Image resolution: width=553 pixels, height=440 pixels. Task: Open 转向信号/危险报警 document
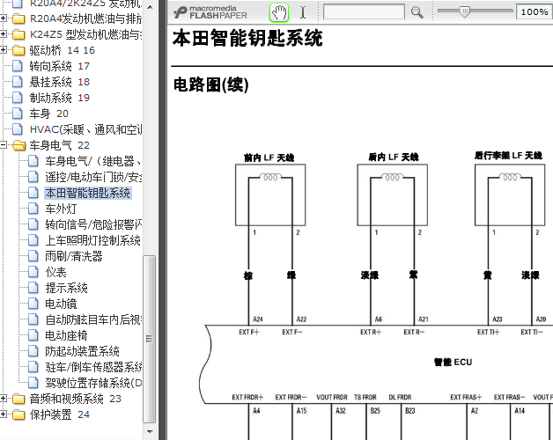pos(93,224)
